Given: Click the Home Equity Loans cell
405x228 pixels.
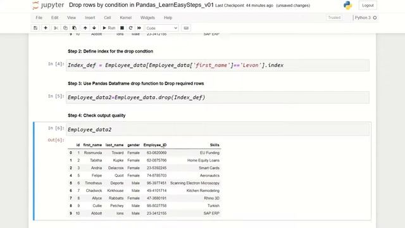Looking at the screenshot, I should (x=203, y=160).
